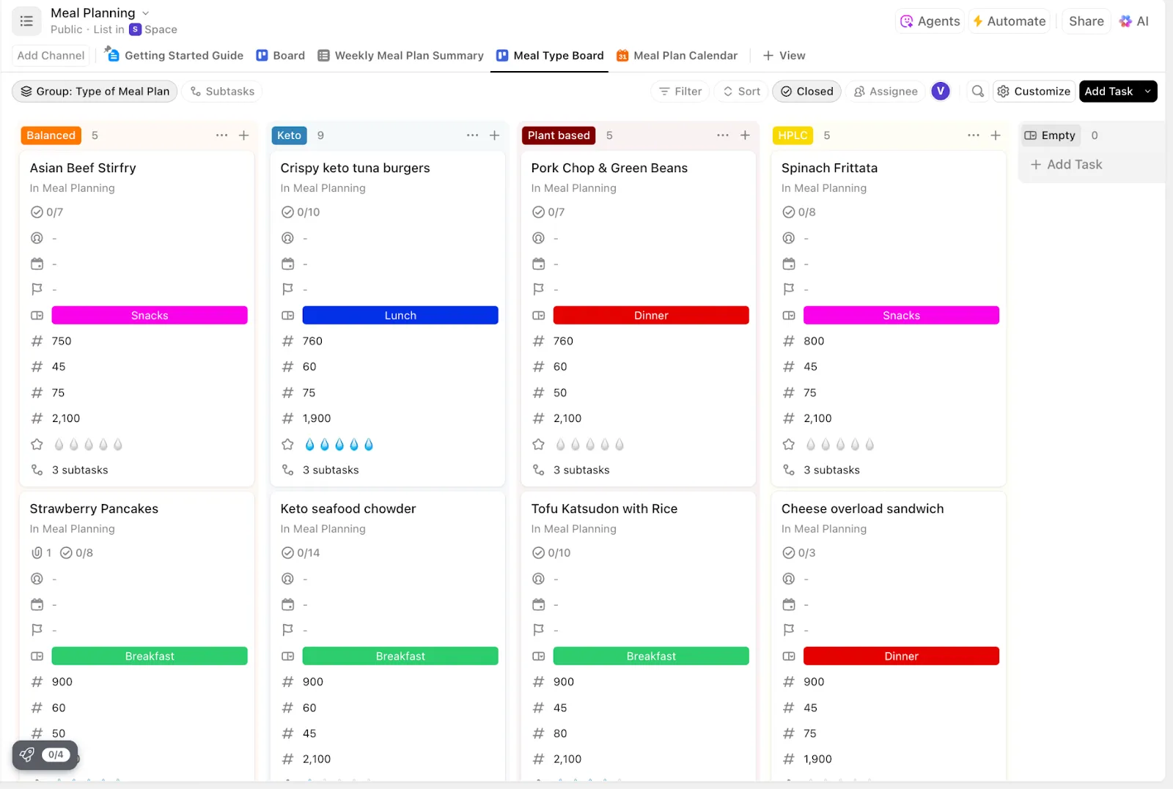Image resolution: width=1173 pixels, height=789 pixels.
Task: Open the Add Task dropdown arrow
Action: point(1147,92)
